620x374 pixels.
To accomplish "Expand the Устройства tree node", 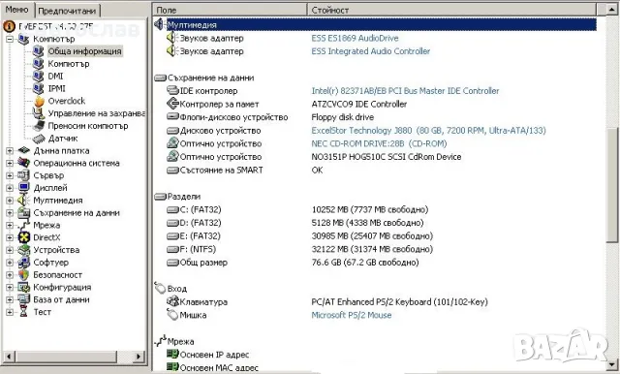I will click(10, 250).
